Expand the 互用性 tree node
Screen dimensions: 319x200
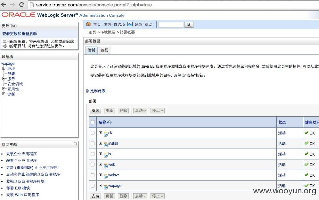point(4,88)
